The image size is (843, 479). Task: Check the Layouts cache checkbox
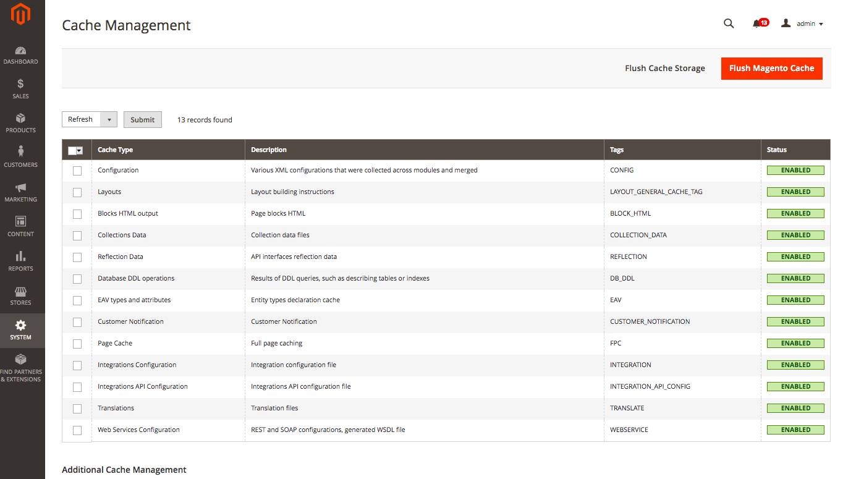pos(77,192)
